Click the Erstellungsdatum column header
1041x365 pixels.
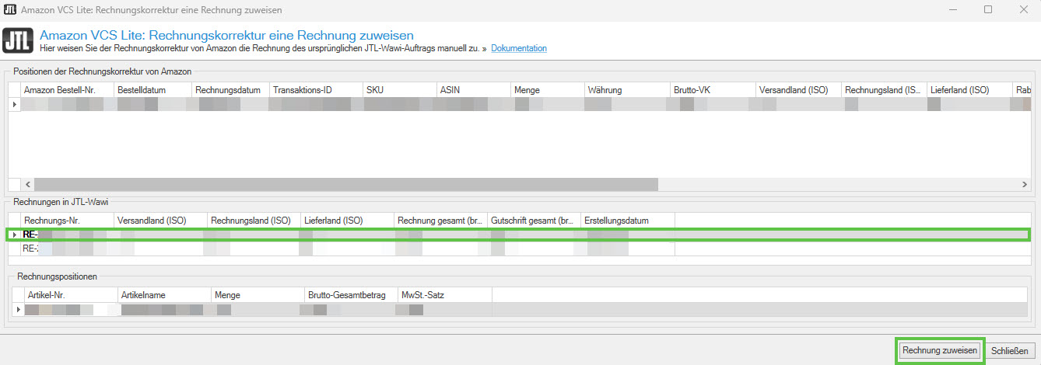click(618, 220)
